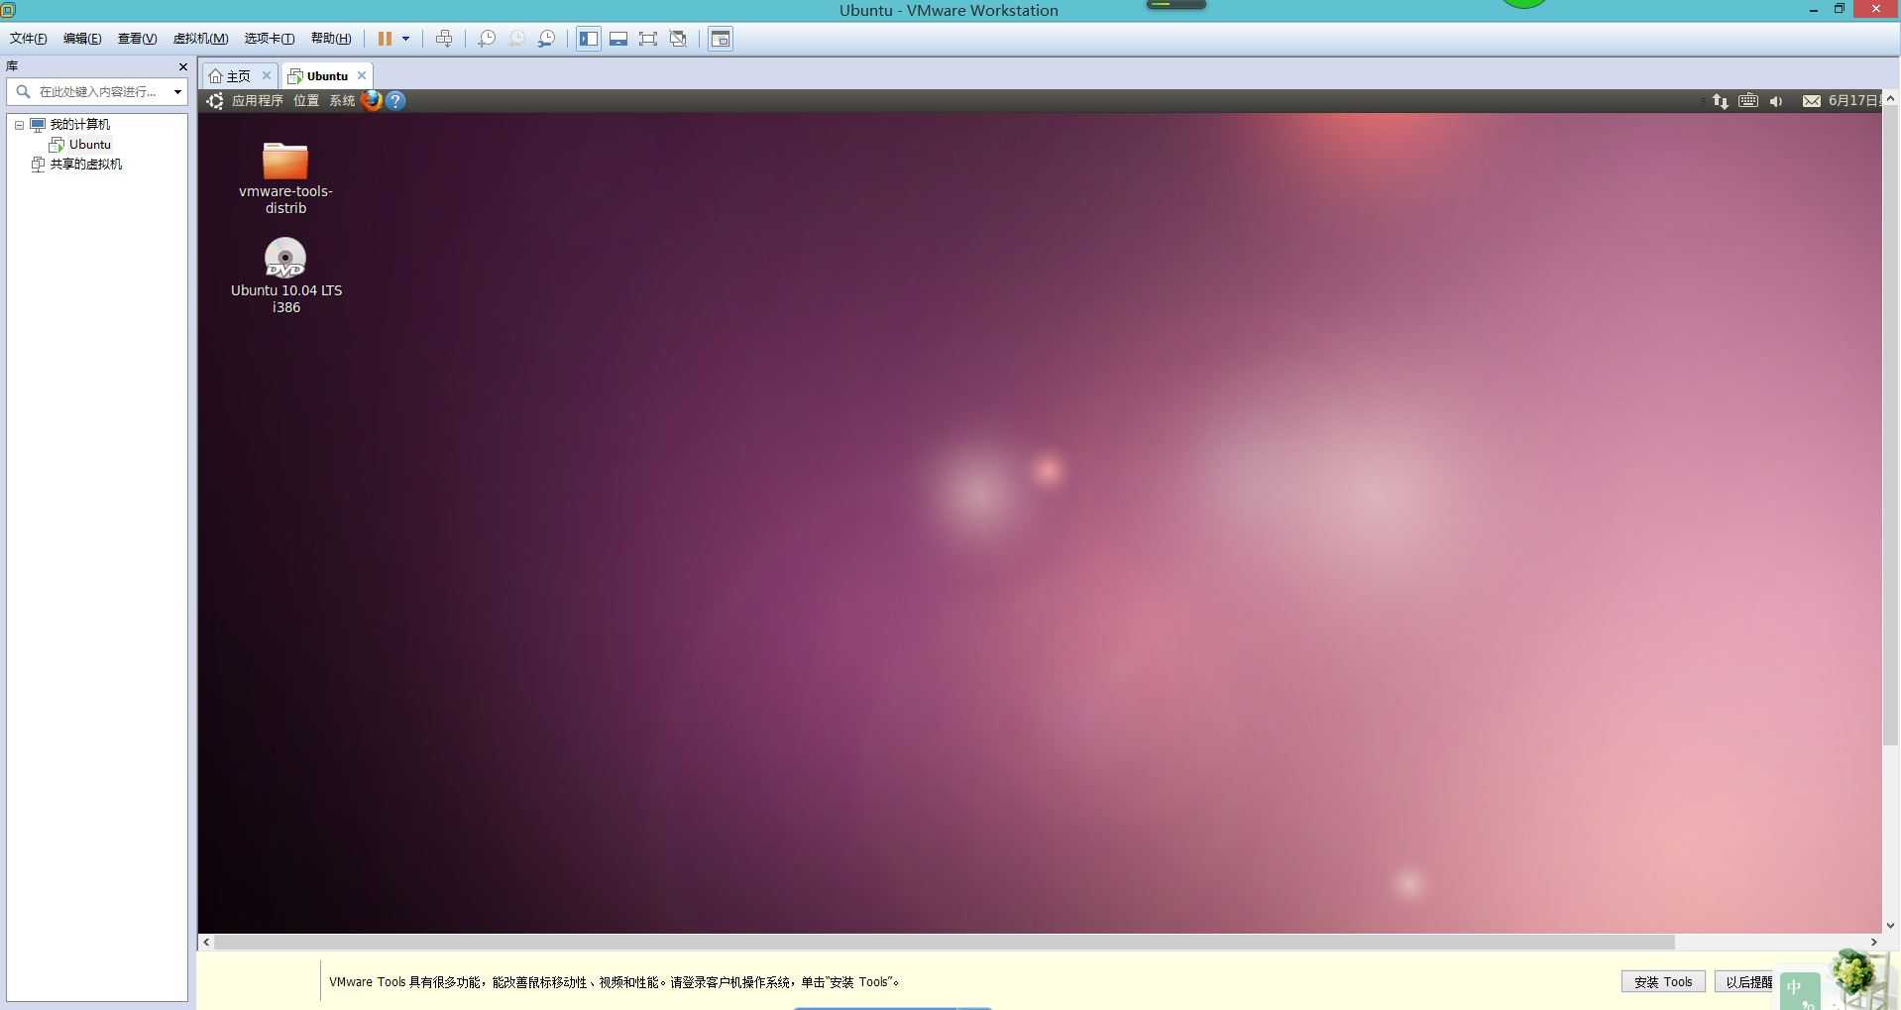Launch Firefox from the Ubuntu panel
Image resolution: width=1901 pixels, height=1010 pixels.
coord(372,100)
